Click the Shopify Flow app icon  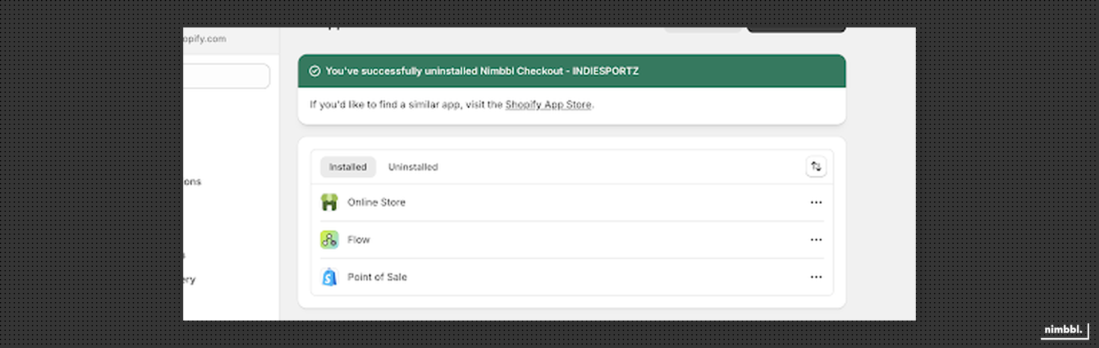click(330, 240)
